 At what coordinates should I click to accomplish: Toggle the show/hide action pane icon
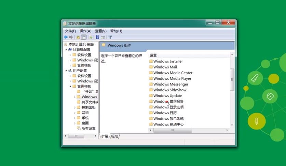(x=103, y=37)
